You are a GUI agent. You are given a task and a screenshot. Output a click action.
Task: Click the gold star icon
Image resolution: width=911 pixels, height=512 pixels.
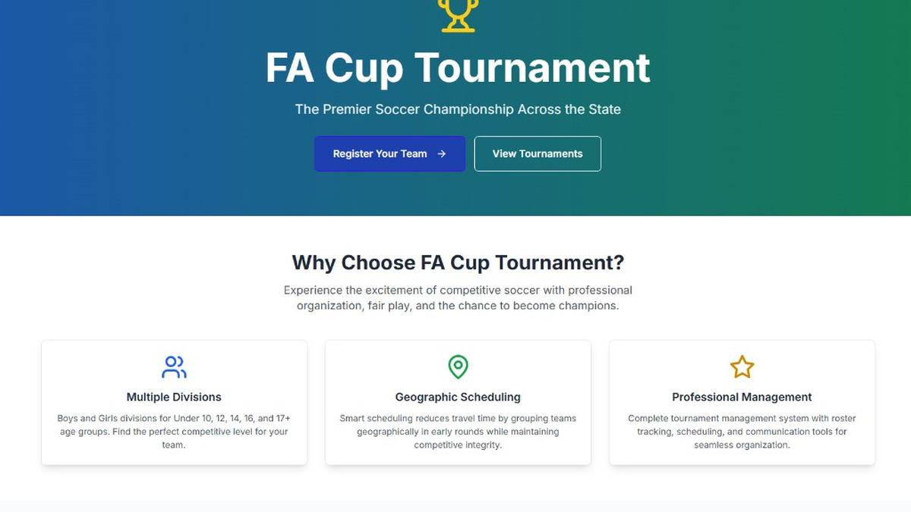pos(742,367)
